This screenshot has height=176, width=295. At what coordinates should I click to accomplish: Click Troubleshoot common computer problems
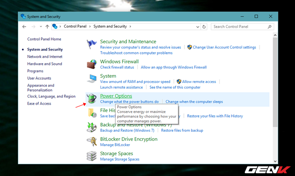coord(136,53)
